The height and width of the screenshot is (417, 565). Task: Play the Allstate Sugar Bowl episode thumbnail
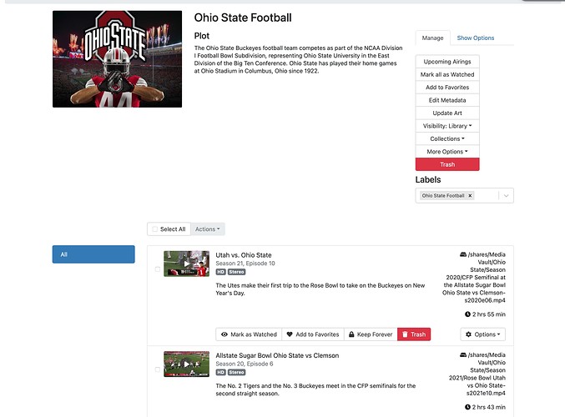tap(186, 364)
